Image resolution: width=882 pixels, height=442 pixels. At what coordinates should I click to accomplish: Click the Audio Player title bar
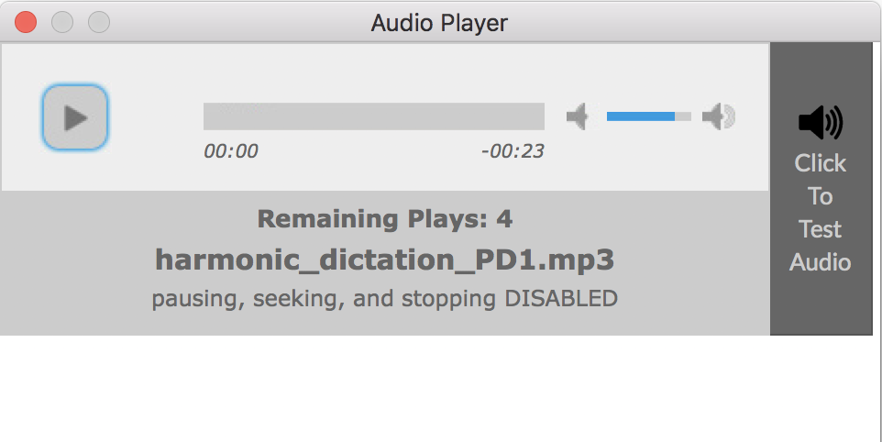(439, 23)
